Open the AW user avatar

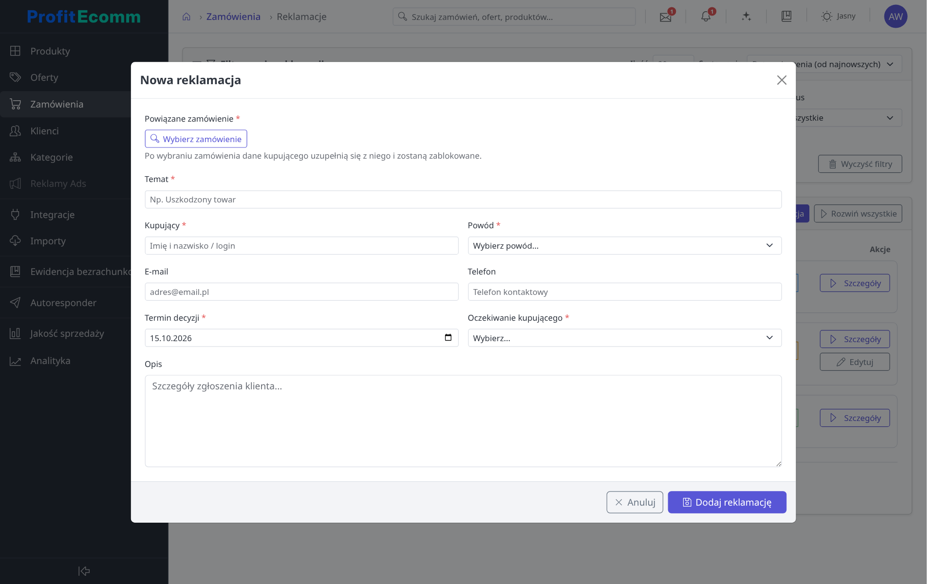point(896,17)
